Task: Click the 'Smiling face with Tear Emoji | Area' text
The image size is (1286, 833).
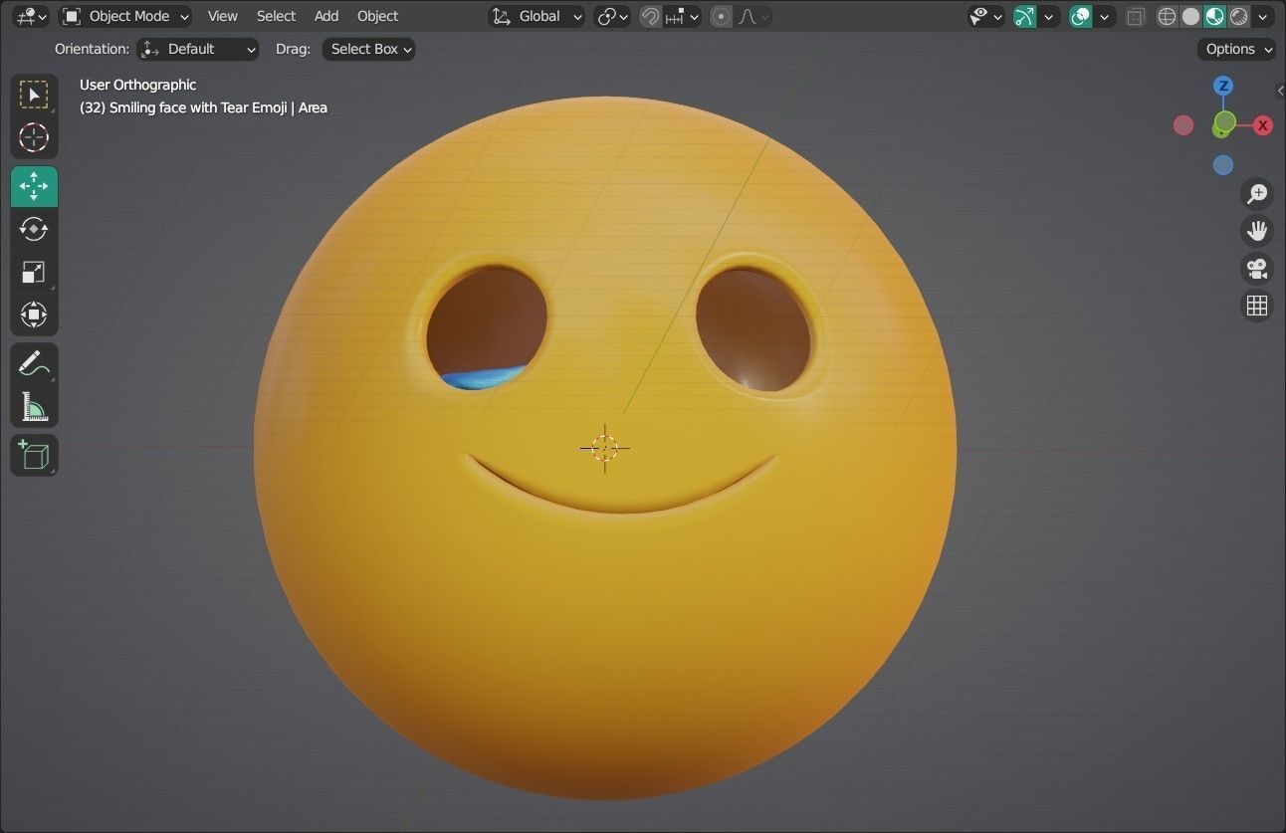Action: point(218,107)
